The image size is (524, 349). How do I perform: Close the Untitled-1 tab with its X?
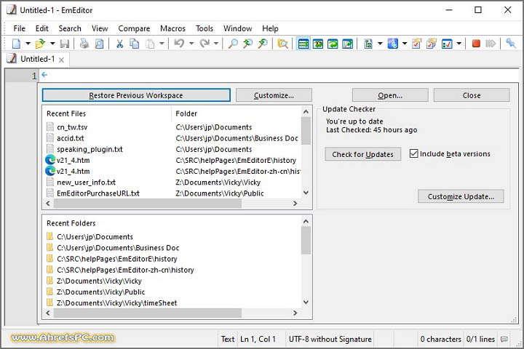[61, 60]
